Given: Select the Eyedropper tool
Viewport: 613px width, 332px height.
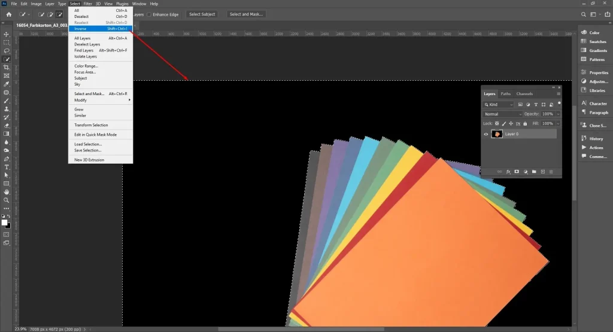Looking at the screenshot, I should [x=6, y=84].
